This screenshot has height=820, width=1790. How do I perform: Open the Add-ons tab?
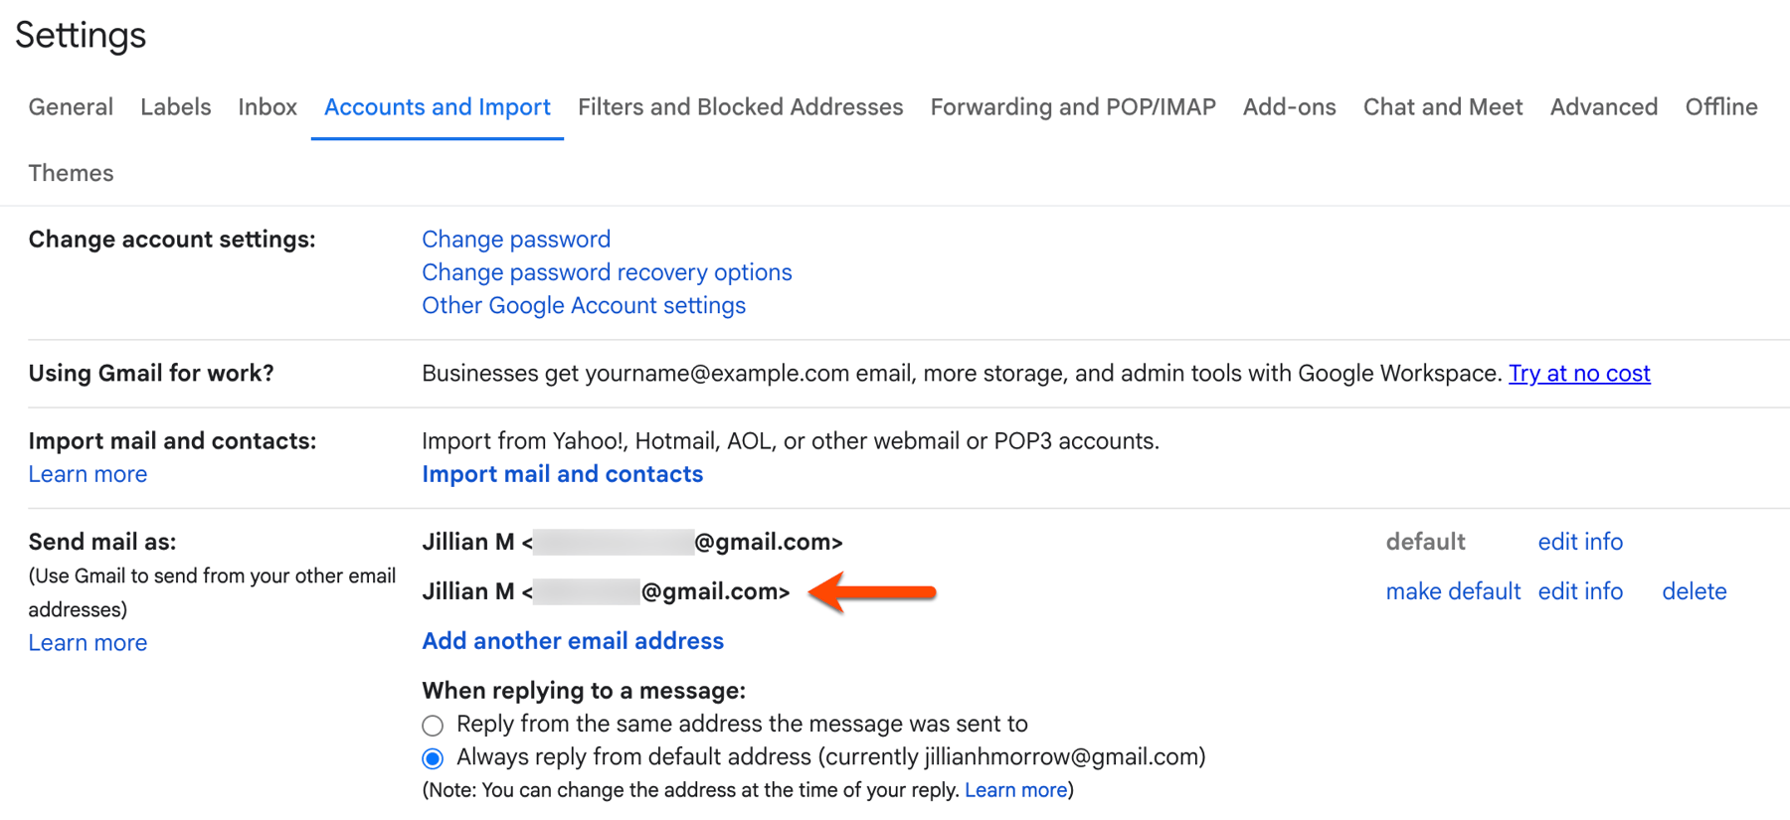[x=1288, y=106]
